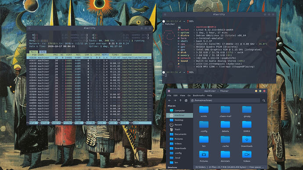The height and width of the screenshot is (170, 303).
Task: Open Thunar View menu
Action: coord(182,96)
